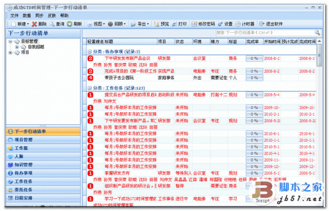Screen dimensions: 329x211
Task: Open 项目管理 in the sidebar
Action: [43, 140]
